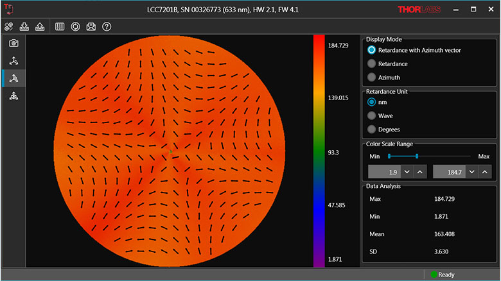This screenshot has height=281, width=501.
Task: Click the envelope feedback icon
Action: [x=91, y=26]
